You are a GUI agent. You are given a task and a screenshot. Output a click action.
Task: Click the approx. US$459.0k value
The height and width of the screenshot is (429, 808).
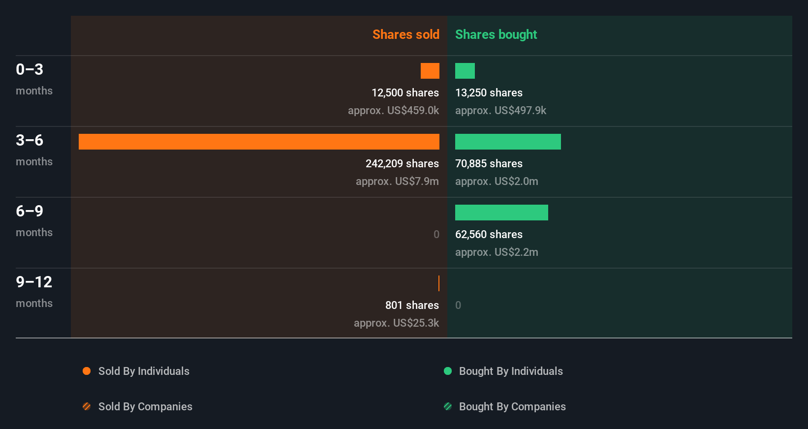[x=393, y=110]
